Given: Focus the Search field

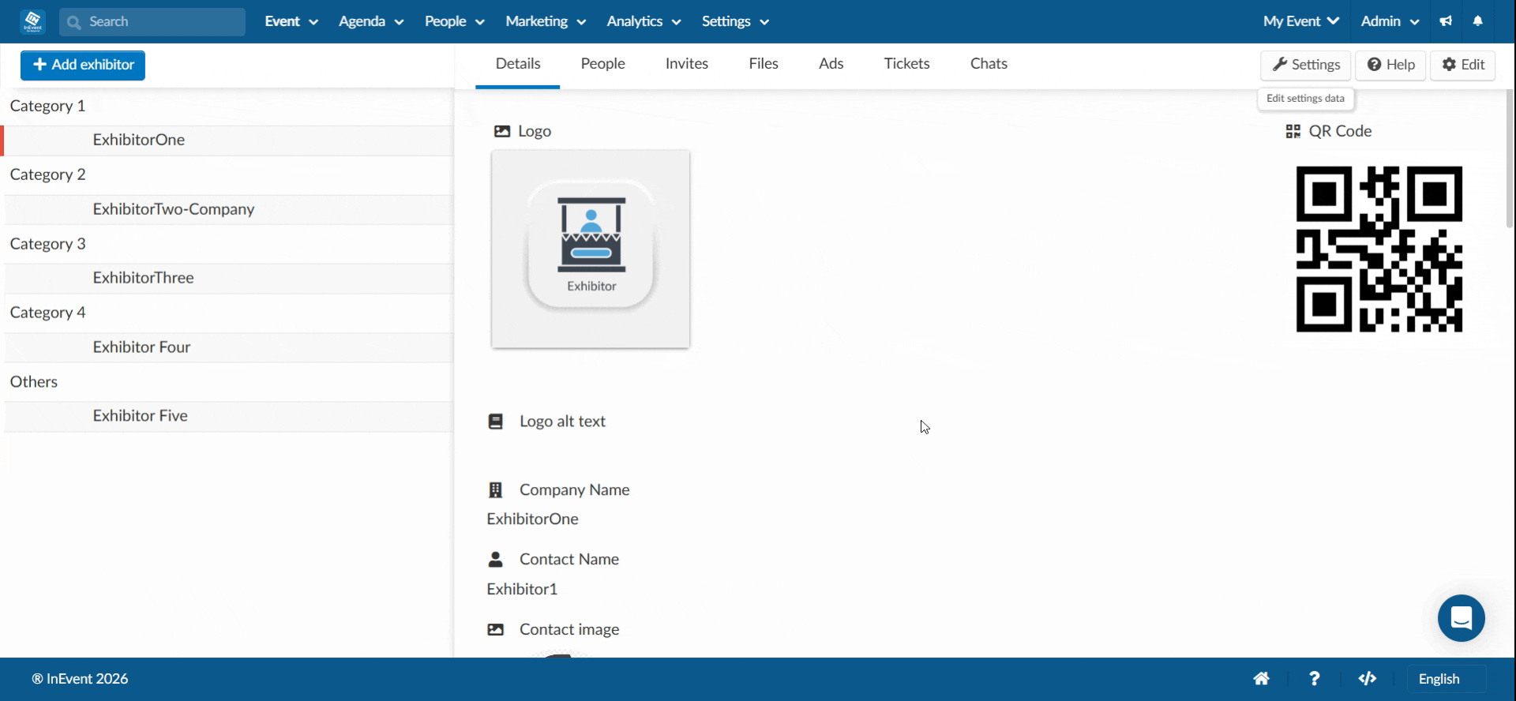Looking at the screenshot, I should pyautogui.click(x=152, y=22).
